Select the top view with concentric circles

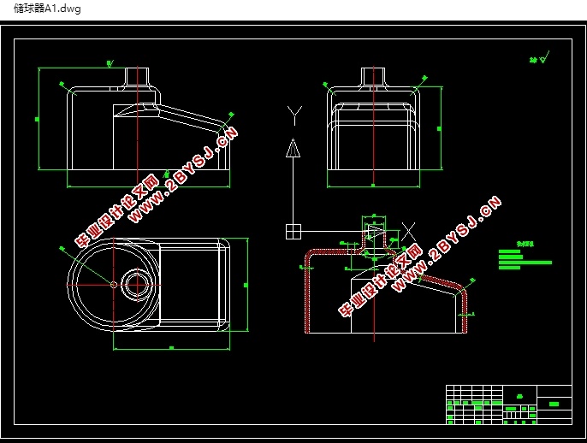point(149,285)
